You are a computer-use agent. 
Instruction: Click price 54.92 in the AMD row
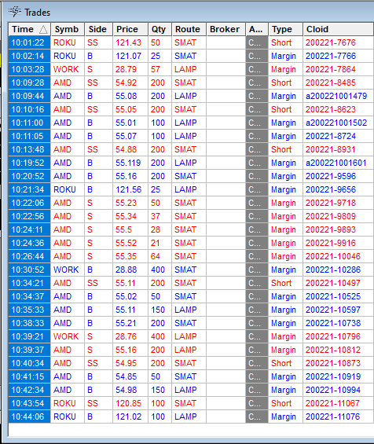(x=126, y=83)
